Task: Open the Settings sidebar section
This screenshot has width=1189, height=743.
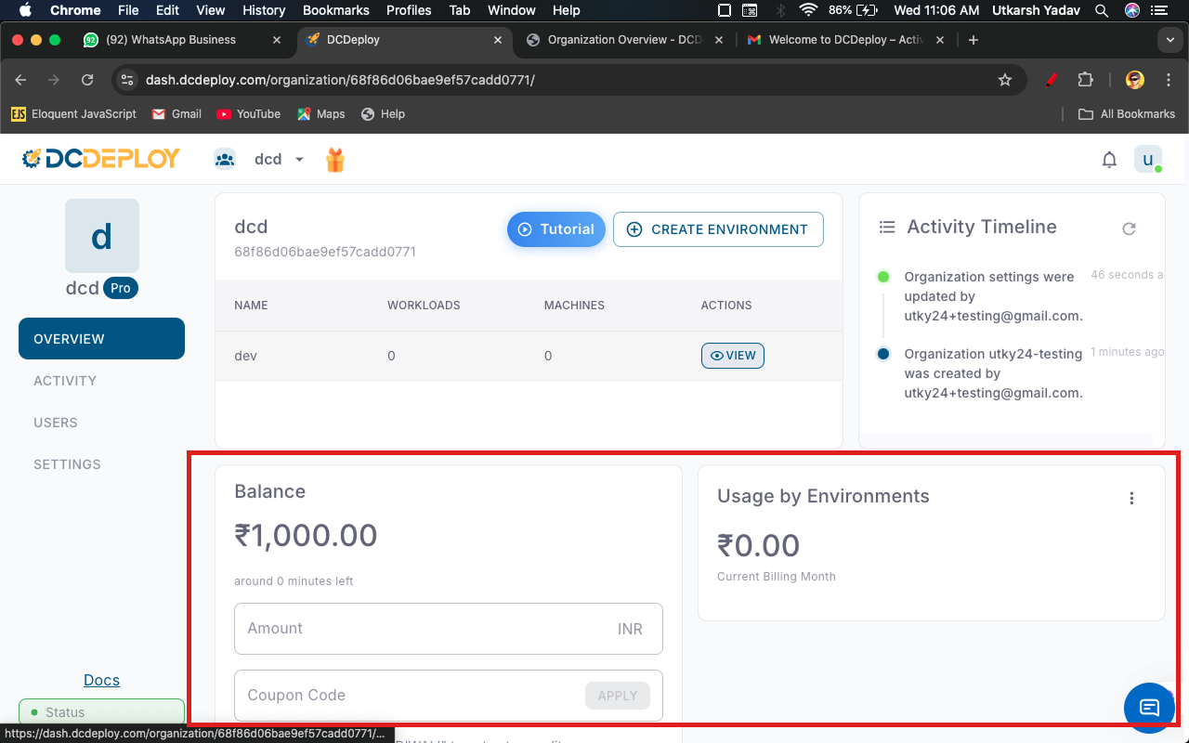Action: point(67,464)
